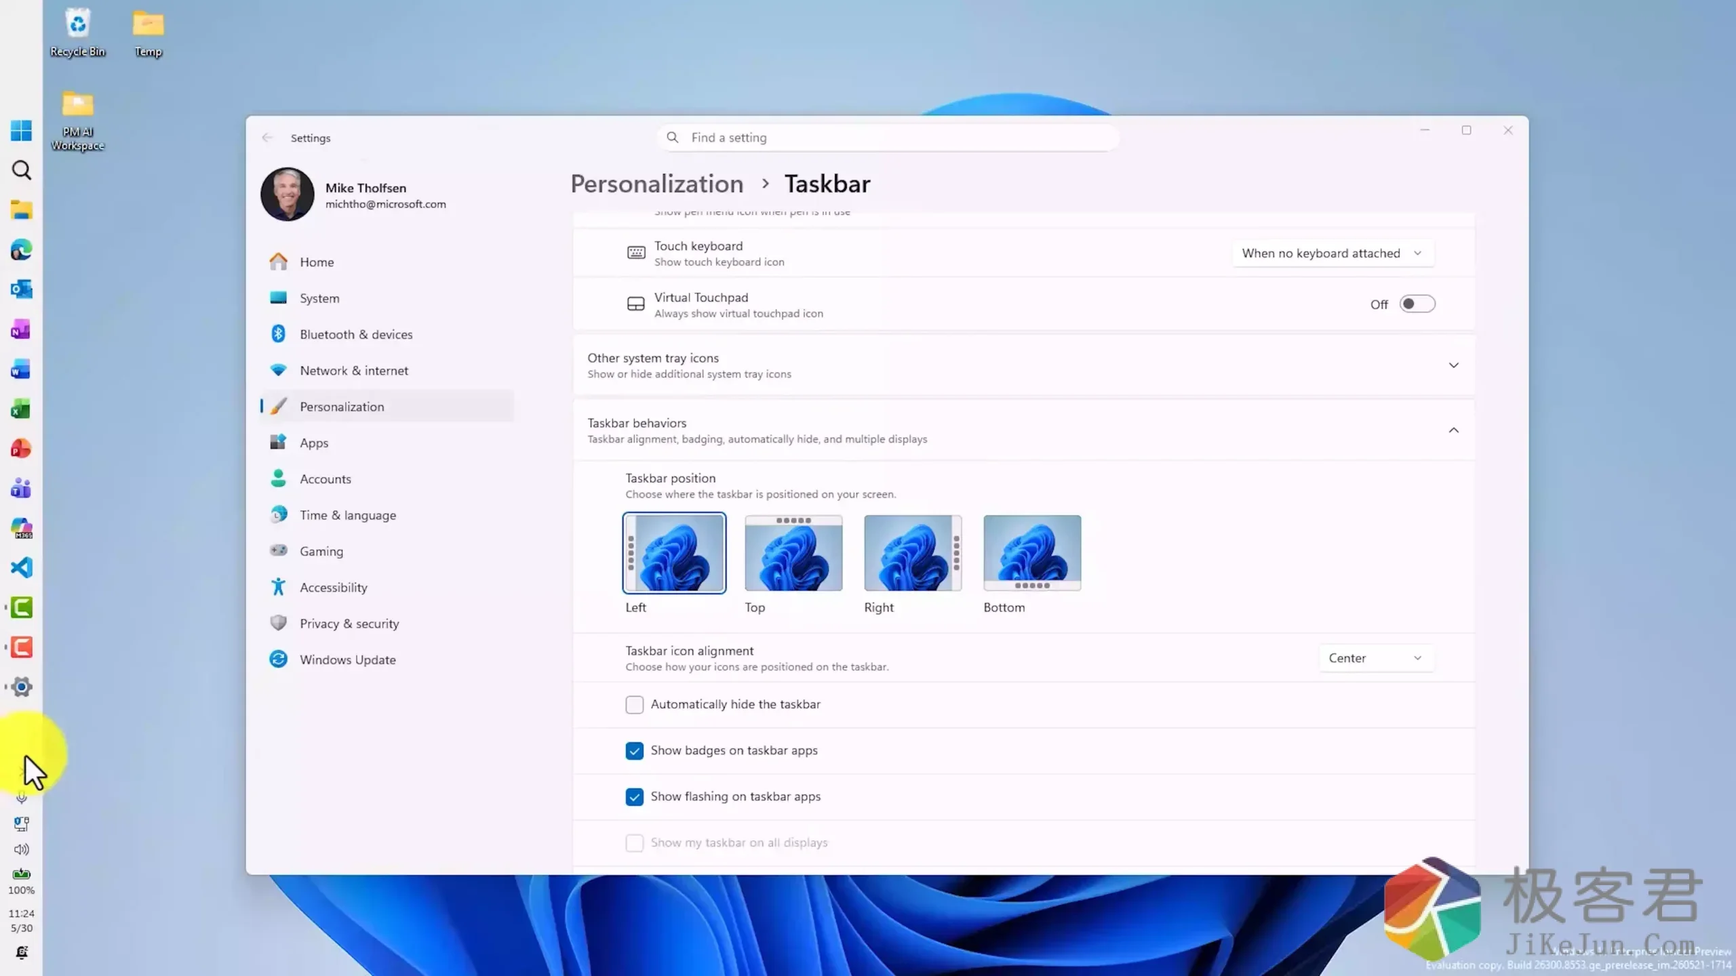Open Taskbar icon alignment Center dropdown
This screenshot has height=976, width=1736.
1376,658
